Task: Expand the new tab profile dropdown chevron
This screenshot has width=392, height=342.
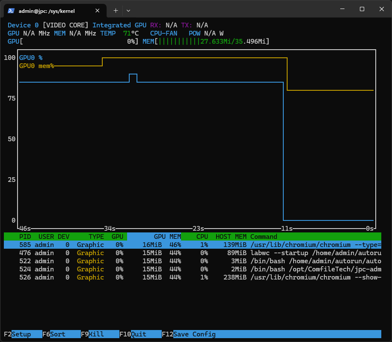Action: coord(128,11)
